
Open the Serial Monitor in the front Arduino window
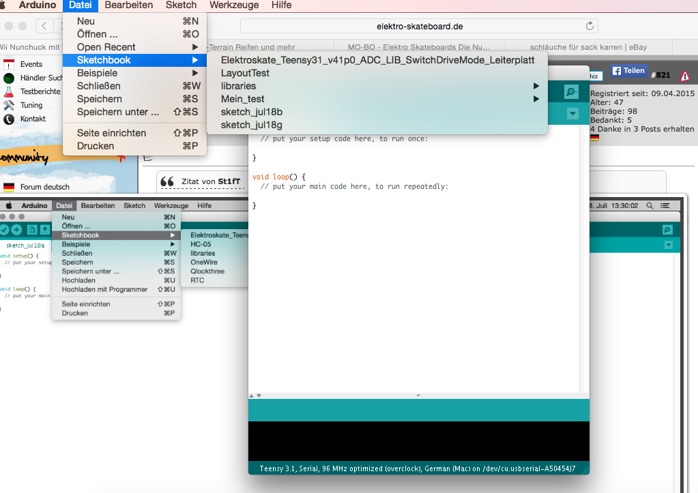tap(571, 92)
